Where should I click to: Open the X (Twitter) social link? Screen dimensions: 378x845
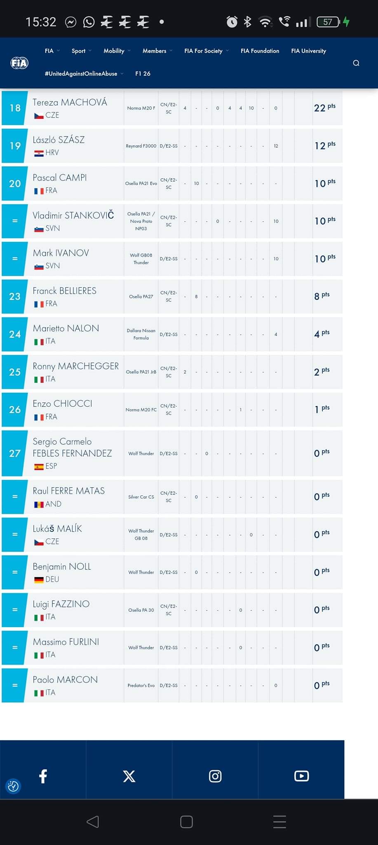(129, 776)
